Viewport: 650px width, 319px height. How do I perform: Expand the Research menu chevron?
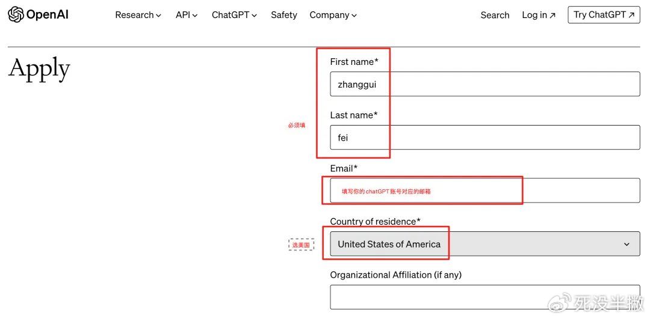coord(158,16)
